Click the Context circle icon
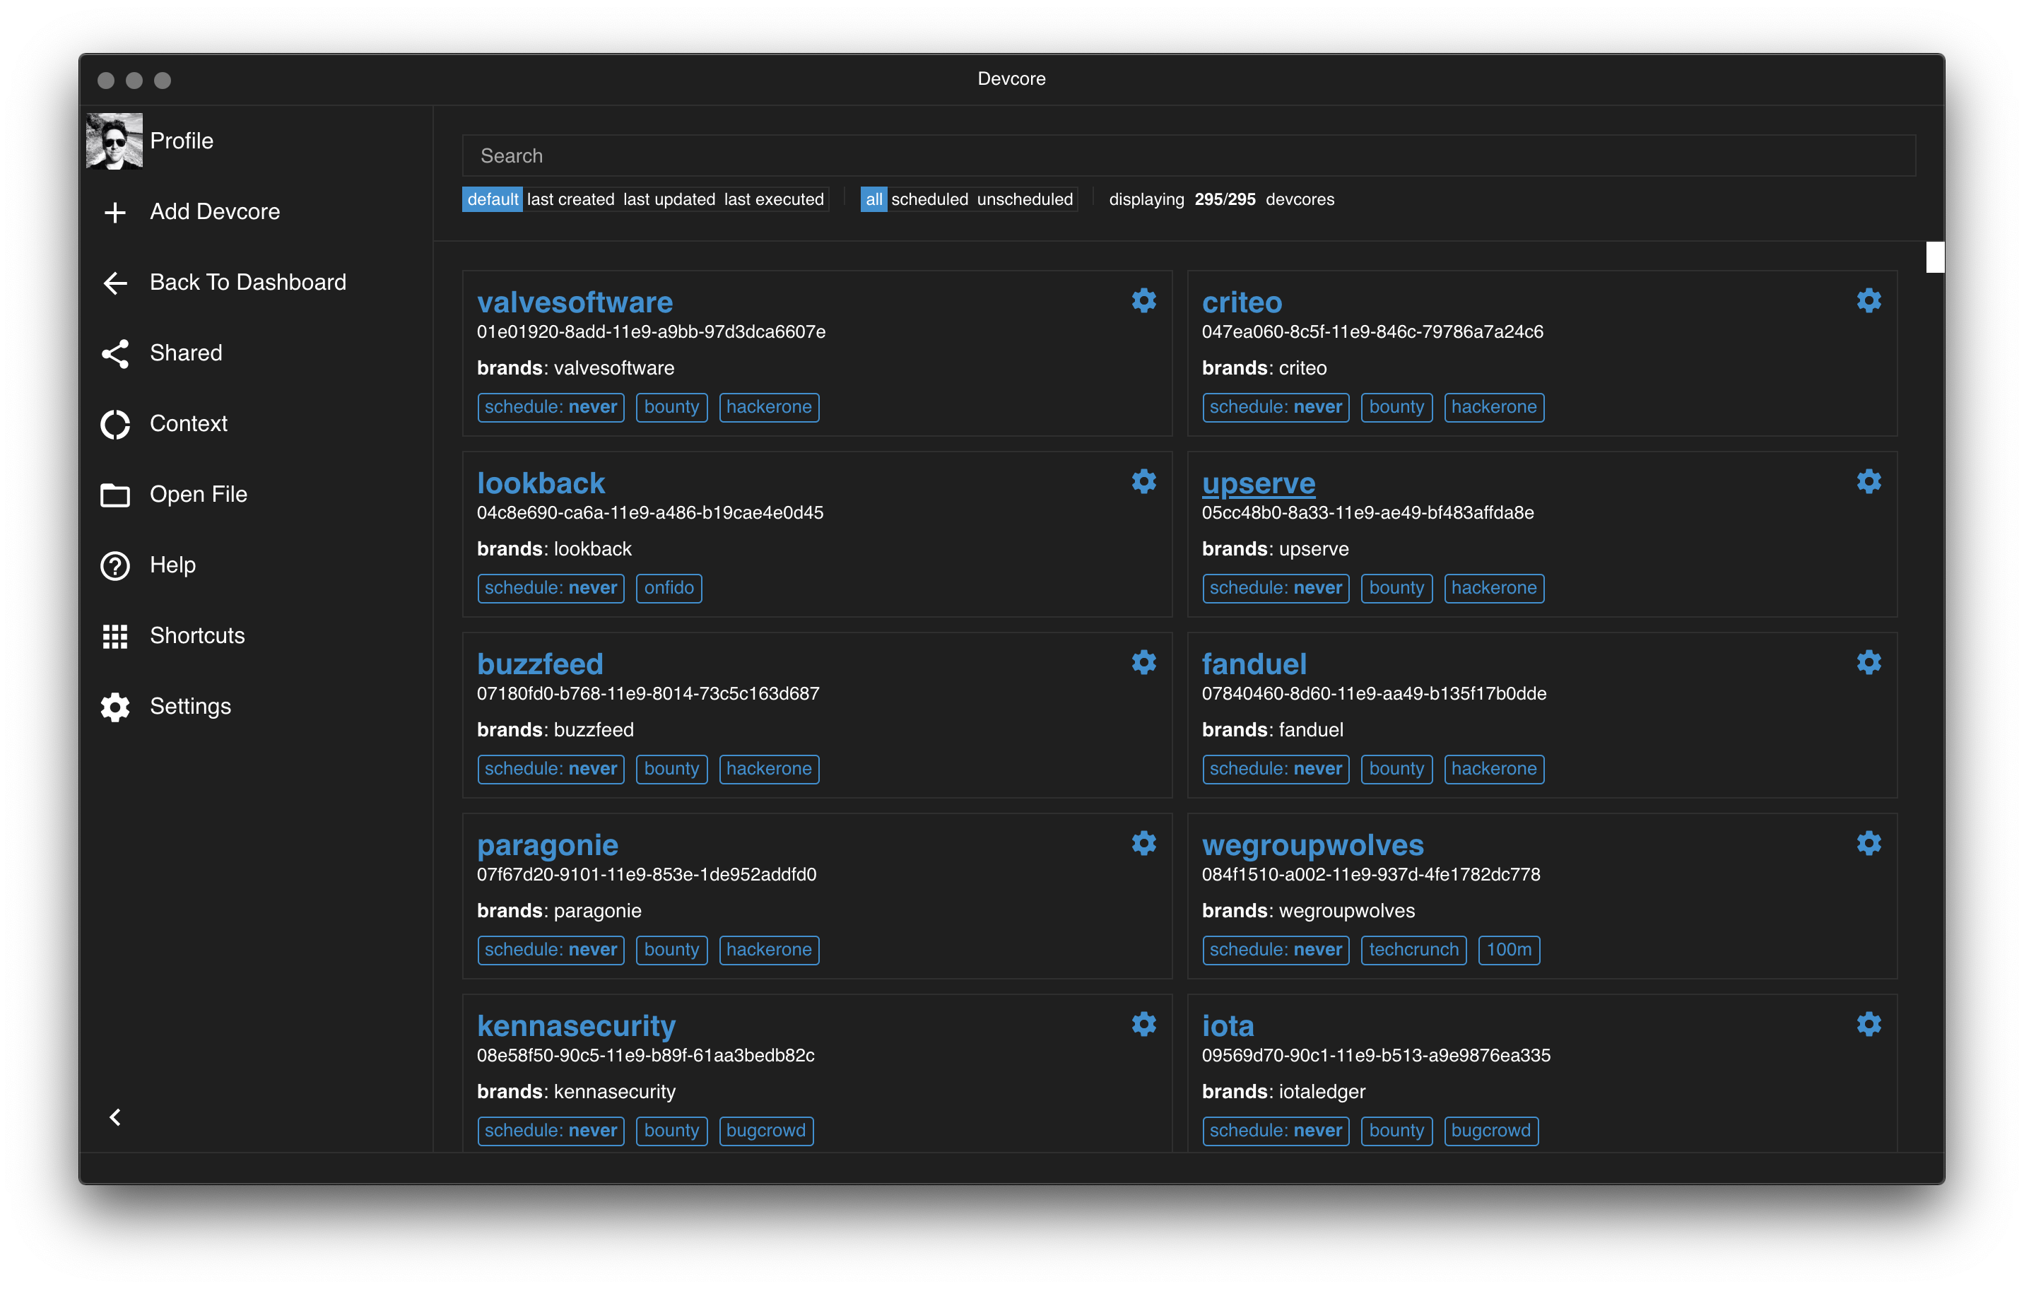Image resolution: width=2024 pixels, height=1289 pixels. pyautogui.click(x=115, y=424)
